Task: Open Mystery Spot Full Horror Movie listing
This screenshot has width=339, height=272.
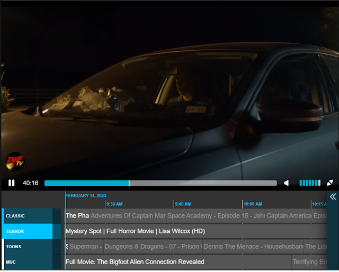Action: click(x=197, y=231)
